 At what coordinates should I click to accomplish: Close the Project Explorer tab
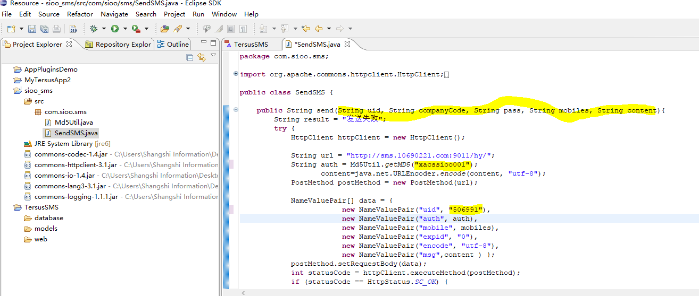coord(69,44)
